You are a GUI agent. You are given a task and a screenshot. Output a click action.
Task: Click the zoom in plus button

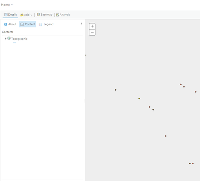tap(92, 26)
